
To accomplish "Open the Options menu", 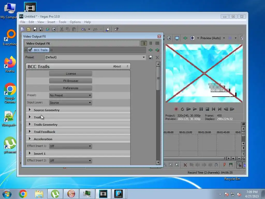I will pos(75,22).
